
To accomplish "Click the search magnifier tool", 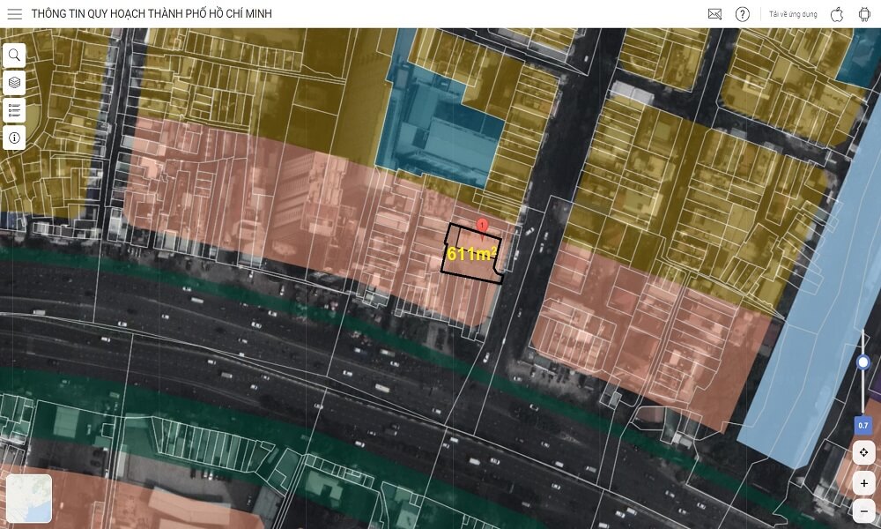I will pyautogui.click(x=14, y=56).
